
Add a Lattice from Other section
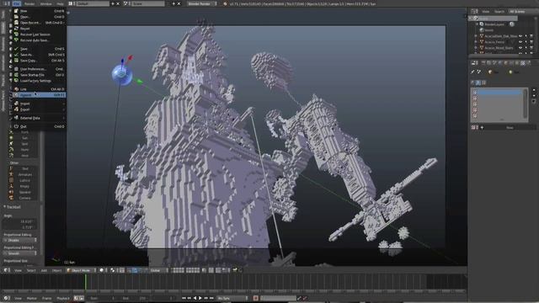[24, 180]
